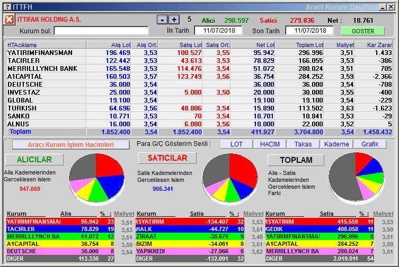399x267 pixels.
Task: Click gray DIGER row with 2.019.911
Action: [320, 259]
